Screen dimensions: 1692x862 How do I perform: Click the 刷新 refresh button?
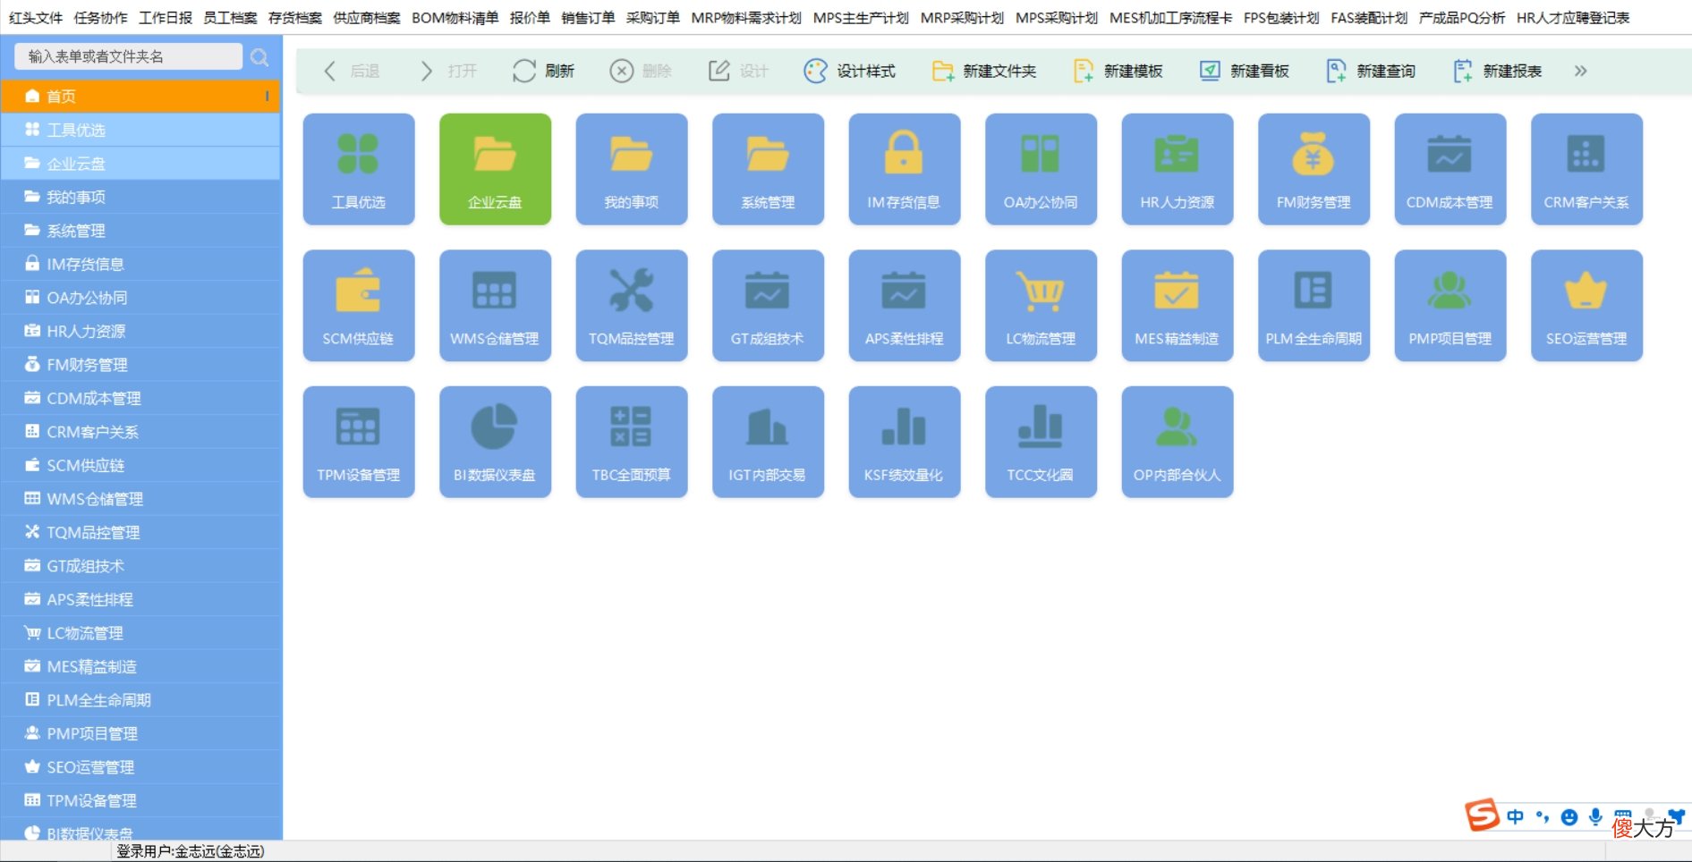tap(543, 71)
